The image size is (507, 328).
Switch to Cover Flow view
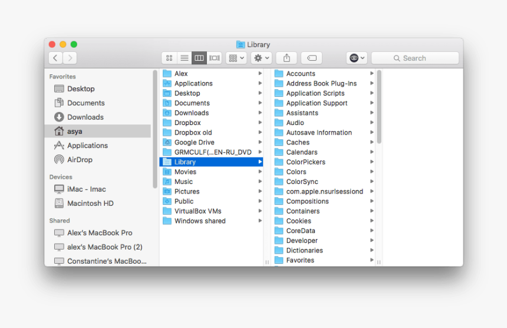pos(215,58)
